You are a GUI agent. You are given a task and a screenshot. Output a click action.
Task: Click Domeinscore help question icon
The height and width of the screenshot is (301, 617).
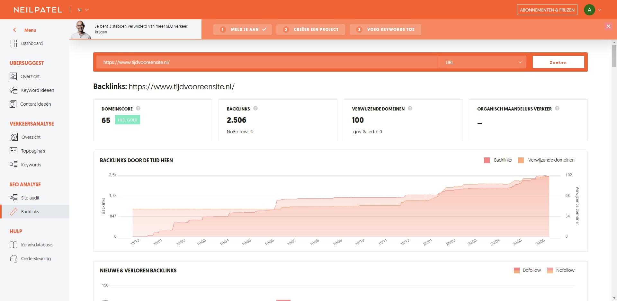pos(138,108)
